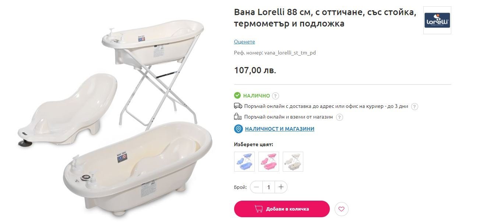Open help icon for courier delivery info
The height and width of the screenshot is (222, 480).
click(x=414, y=106)
